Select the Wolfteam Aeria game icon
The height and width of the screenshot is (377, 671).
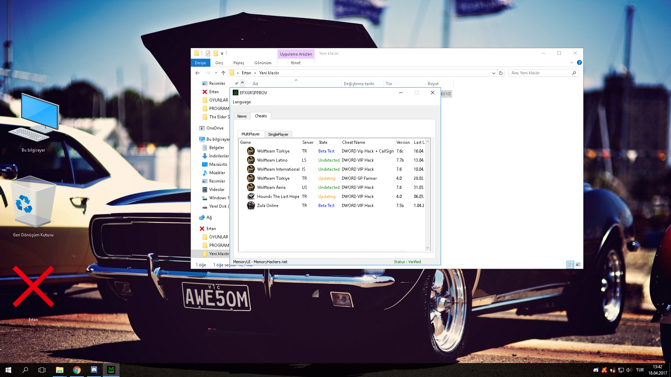[251, 187]
